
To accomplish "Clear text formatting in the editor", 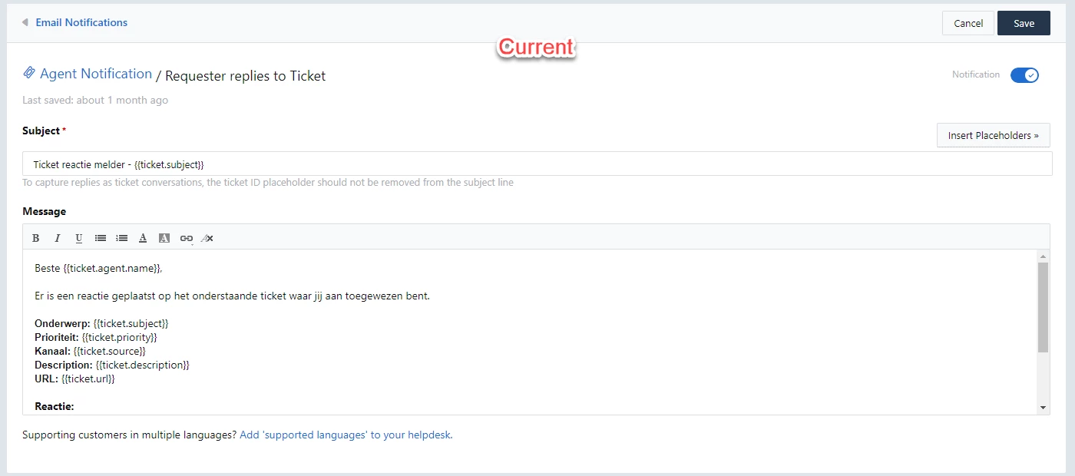I will click(207, 238).
